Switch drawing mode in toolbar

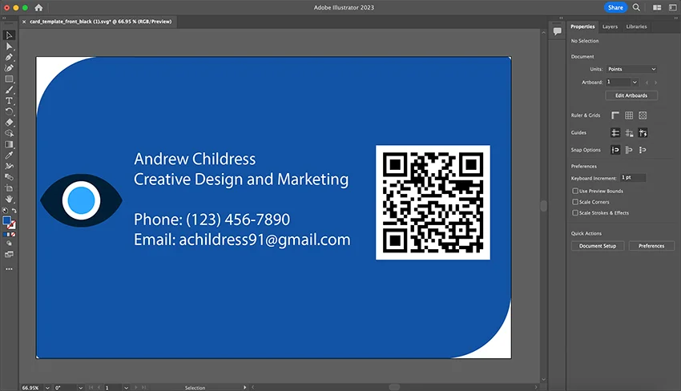coord(9,244)
